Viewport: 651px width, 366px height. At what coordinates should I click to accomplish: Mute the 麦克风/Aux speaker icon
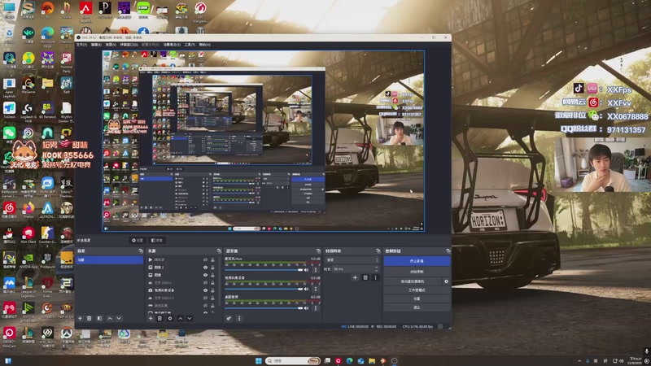[307, 270]
